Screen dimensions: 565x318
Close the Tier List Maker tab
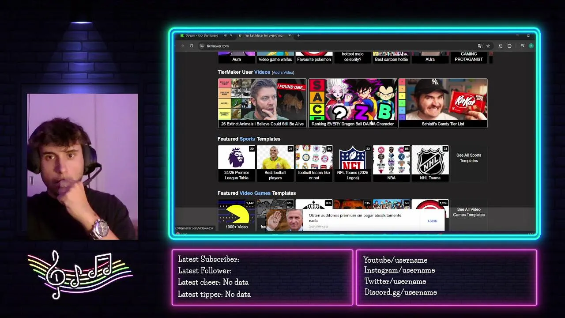pos(290,35)
